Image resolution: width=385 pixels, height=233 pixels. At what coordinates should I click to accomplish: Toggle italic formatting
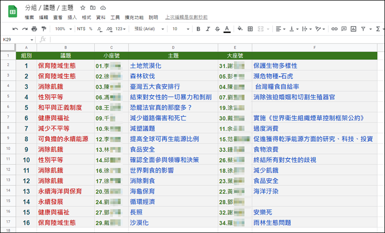pos(208,29)
